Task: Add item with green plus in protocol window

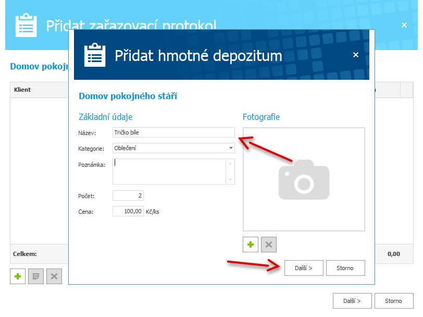Action: coord(18,276)
